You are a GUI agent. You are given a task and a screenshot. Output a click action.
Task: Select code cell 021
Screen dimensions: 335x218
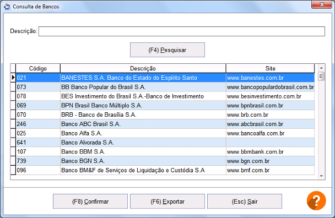(x=38, y=78)
